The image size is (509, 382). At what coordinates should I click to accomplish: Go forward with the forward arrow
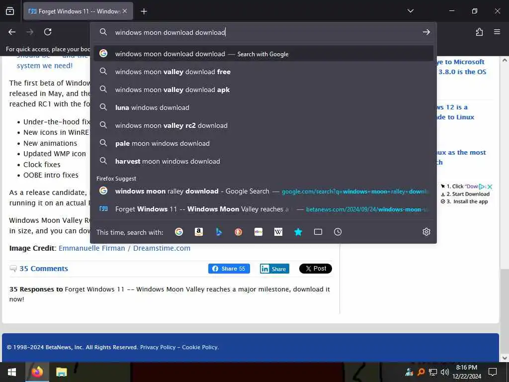(30, 32)
